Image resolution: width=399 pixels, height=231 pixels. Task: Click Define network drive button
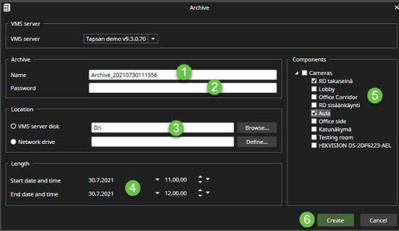click(257, 141)
